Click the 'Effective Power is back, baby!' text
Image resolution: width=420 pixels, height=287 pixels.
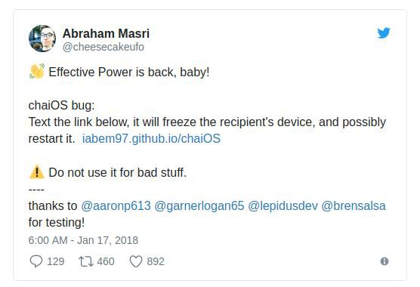(x=129, y=72)
